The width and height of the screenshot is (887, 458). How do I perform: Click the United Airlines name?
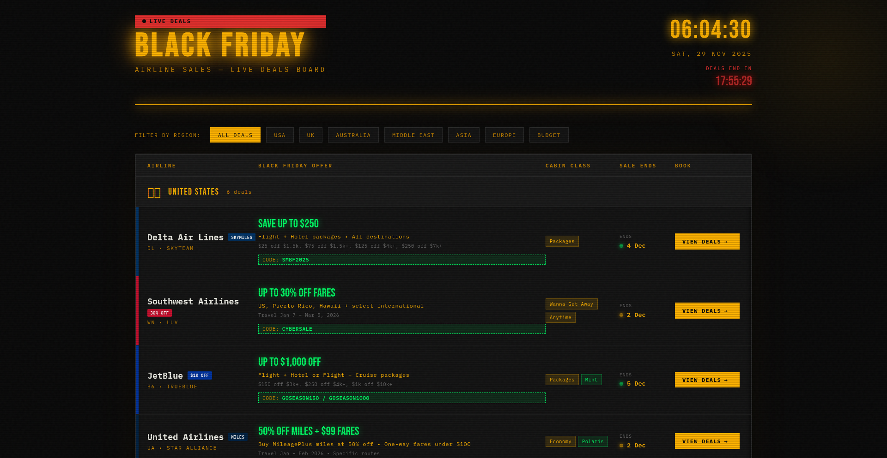185,437
